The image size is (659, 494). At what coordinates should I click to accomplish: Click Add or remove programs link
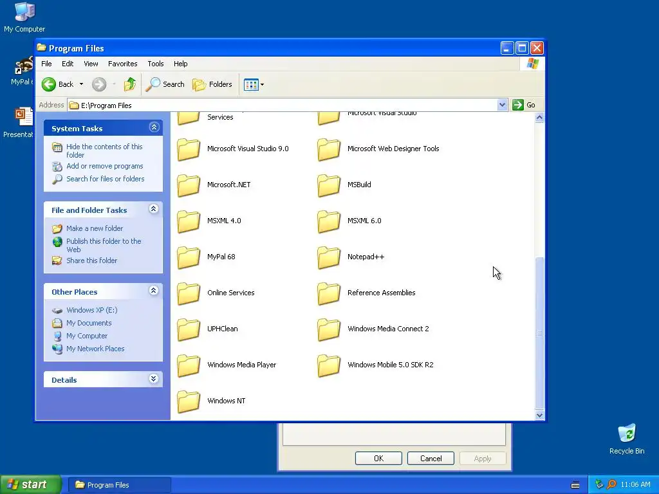pyautogui.click(x=105, y=166)
